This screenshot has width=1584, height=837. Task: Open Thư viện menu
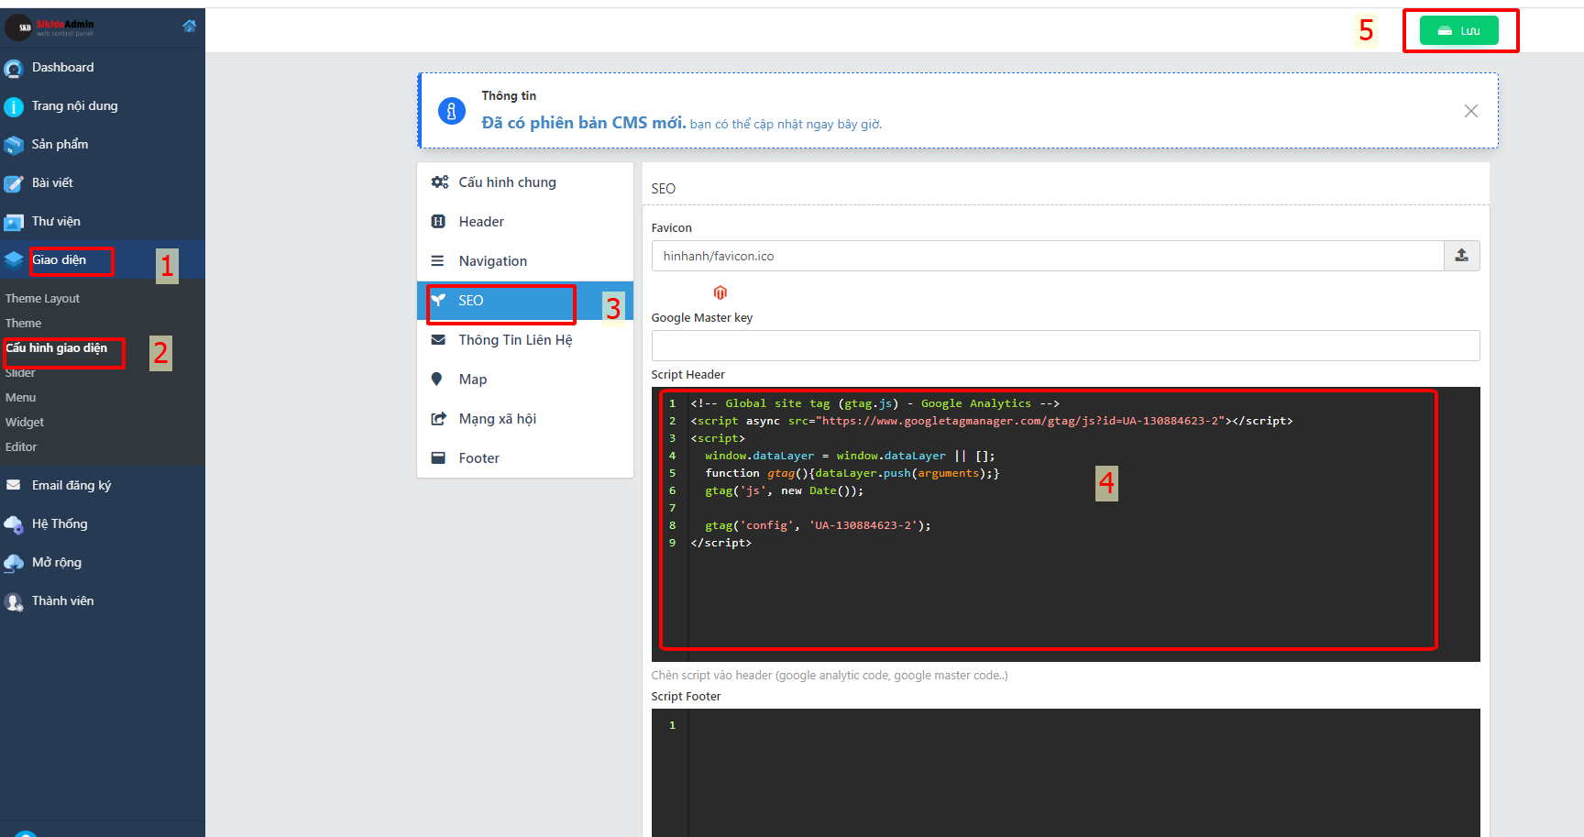tap(103, 222)
